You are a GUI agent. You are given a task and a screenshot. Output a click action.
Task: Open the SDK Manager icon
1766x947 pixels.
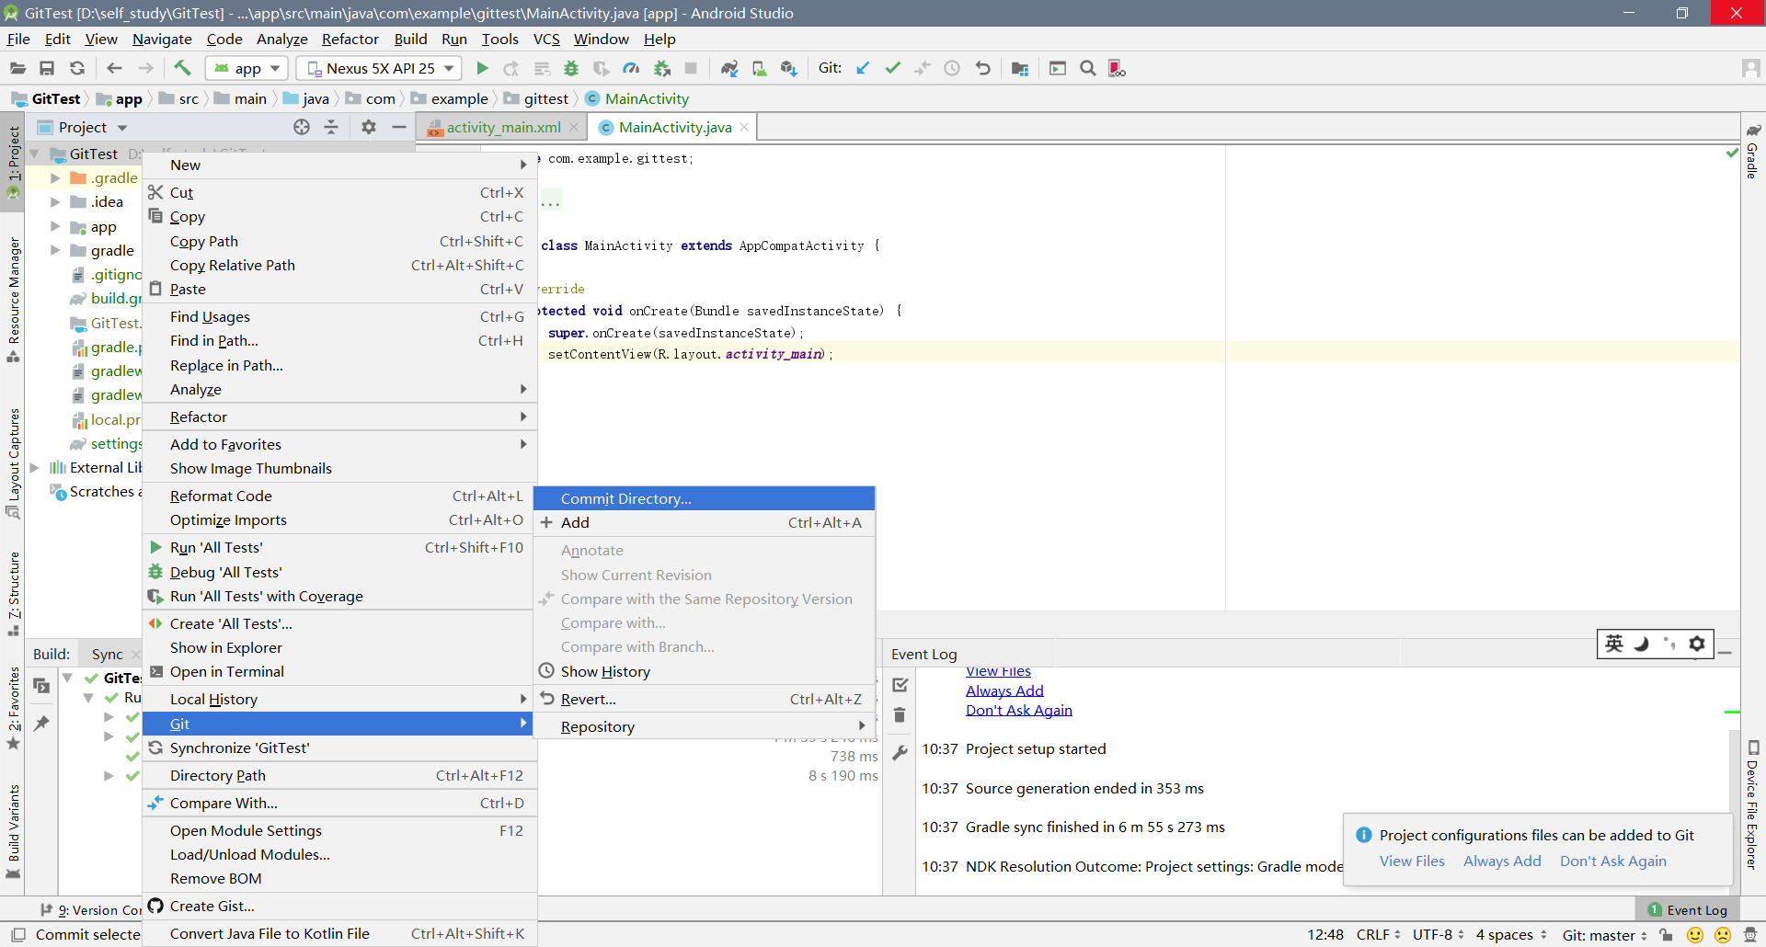pos(788,67)
